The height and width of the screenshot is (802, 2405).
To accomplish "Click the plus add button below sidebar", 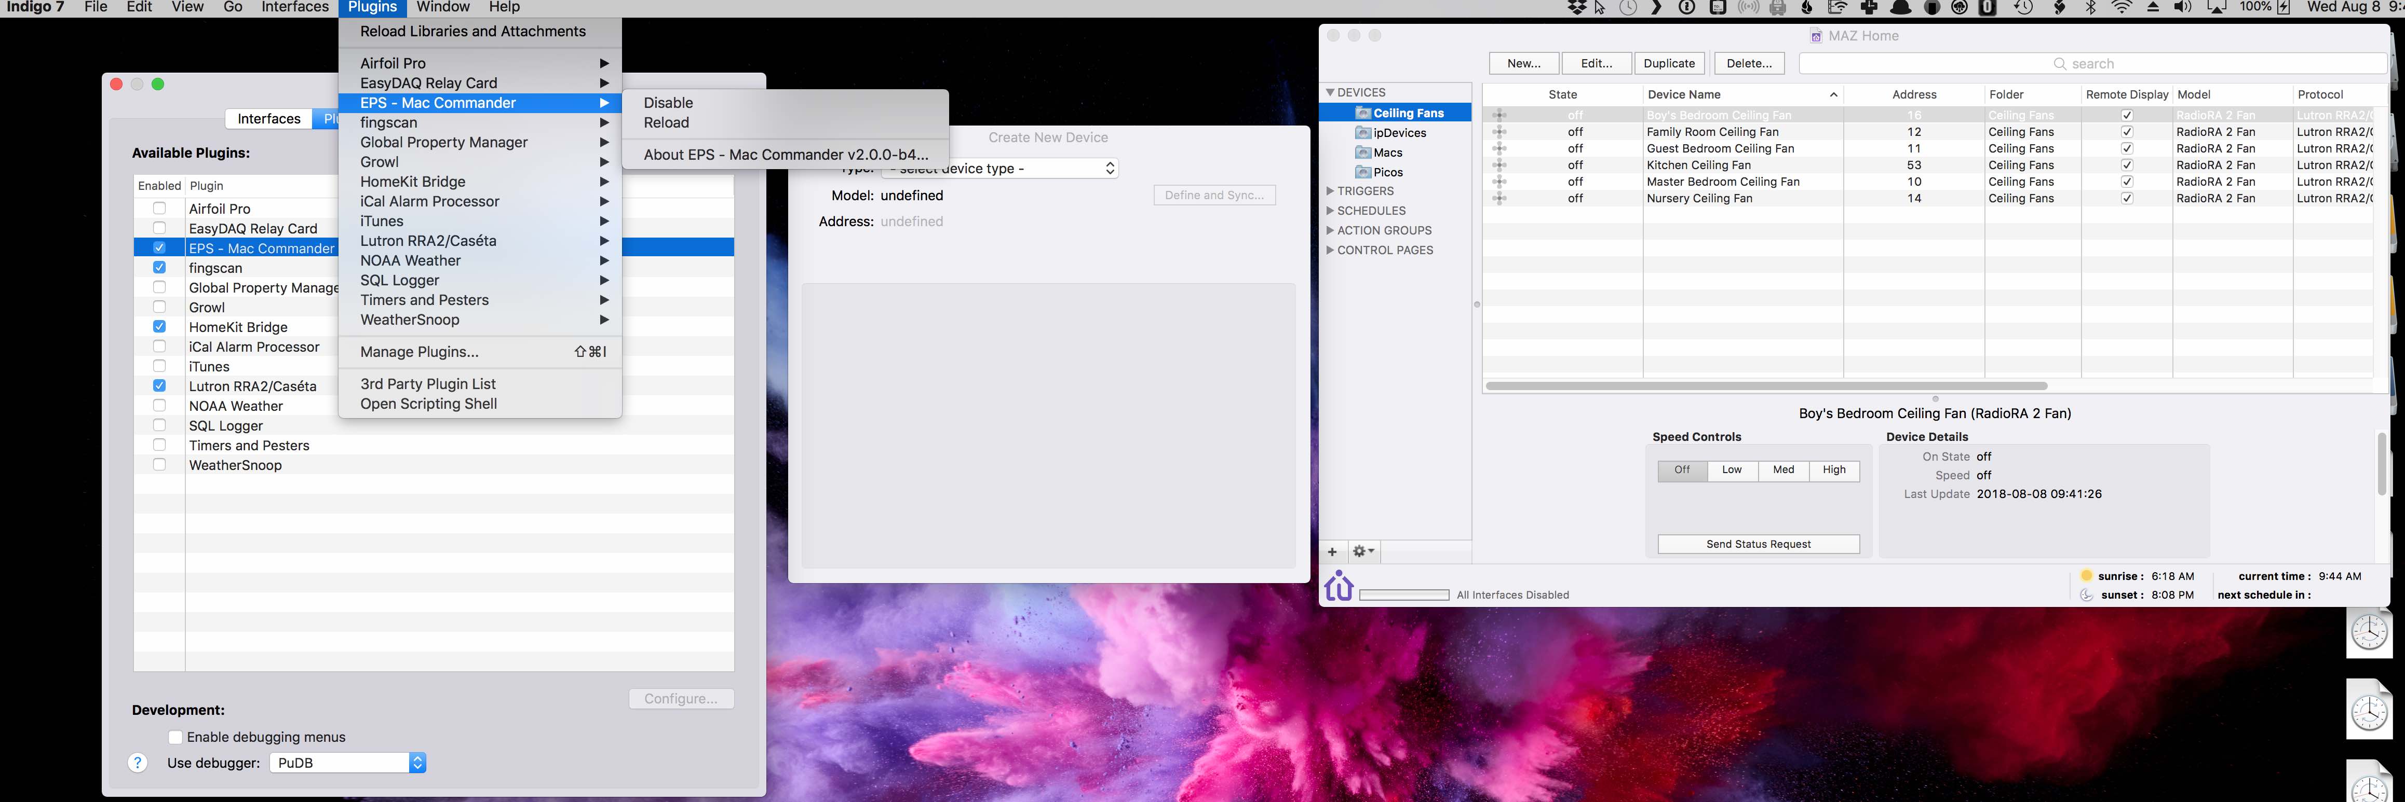I will (1332, 551).
